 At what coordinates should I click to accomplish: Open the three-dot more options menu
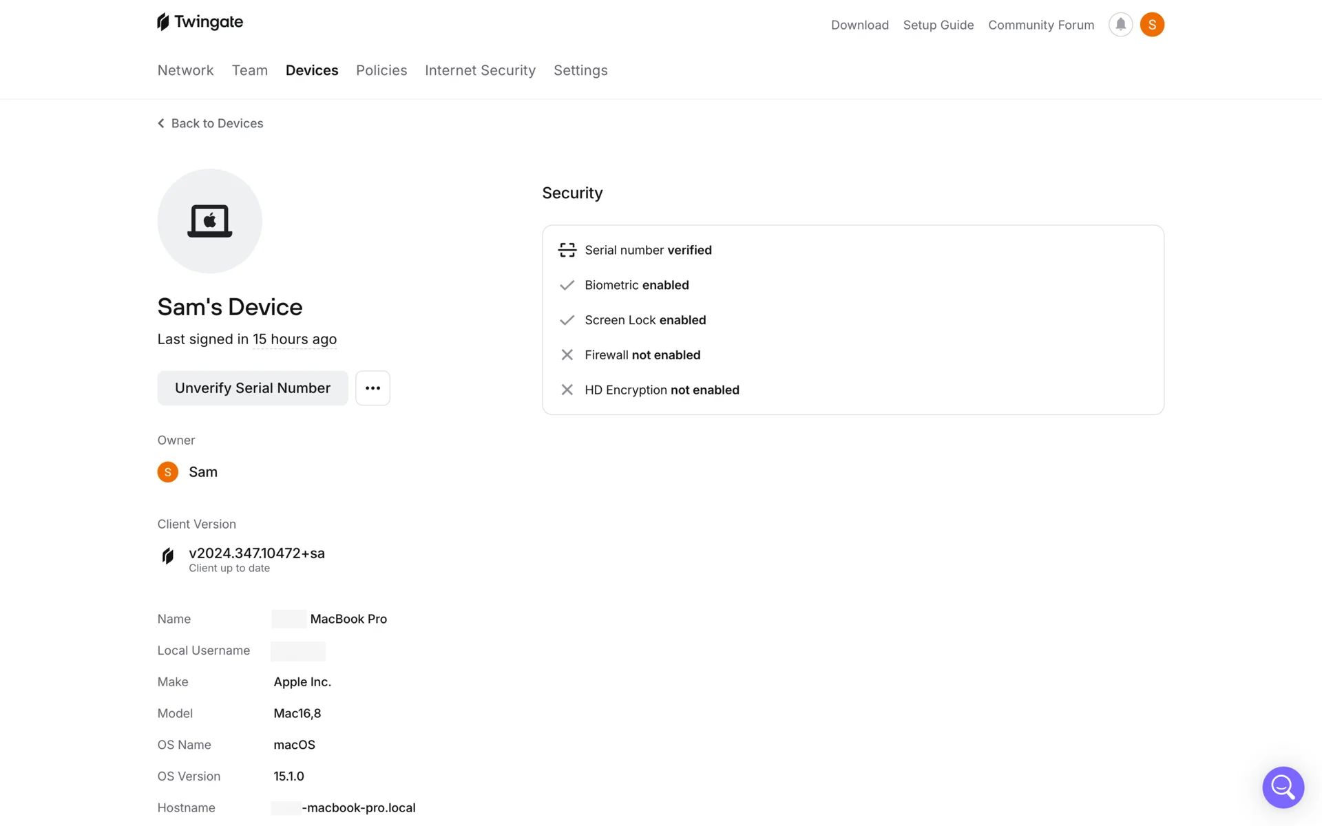(x=373, y=388)
